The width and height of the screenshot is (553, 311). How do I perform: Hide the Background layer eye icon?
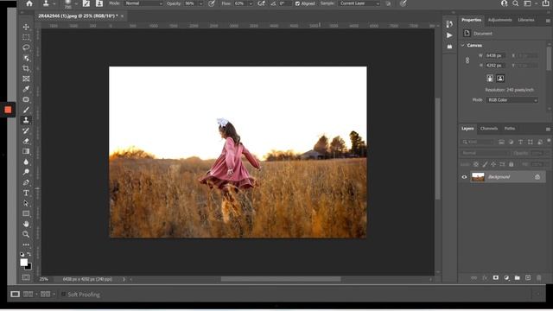[464, 177]
